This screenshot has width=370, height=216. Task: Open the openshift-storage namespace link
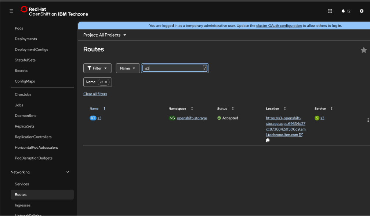(x=192, y=118)
